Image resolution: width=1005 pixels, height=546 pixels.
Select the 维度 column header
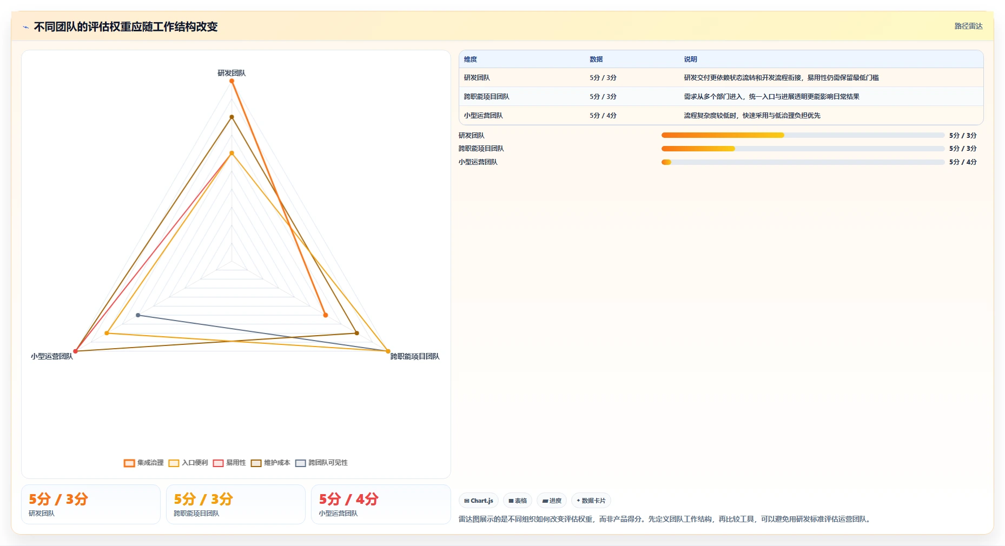(x=471, y=59)
